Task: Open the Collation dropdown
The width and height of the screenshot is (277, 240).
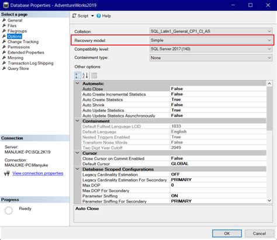Action: (211, 31)
